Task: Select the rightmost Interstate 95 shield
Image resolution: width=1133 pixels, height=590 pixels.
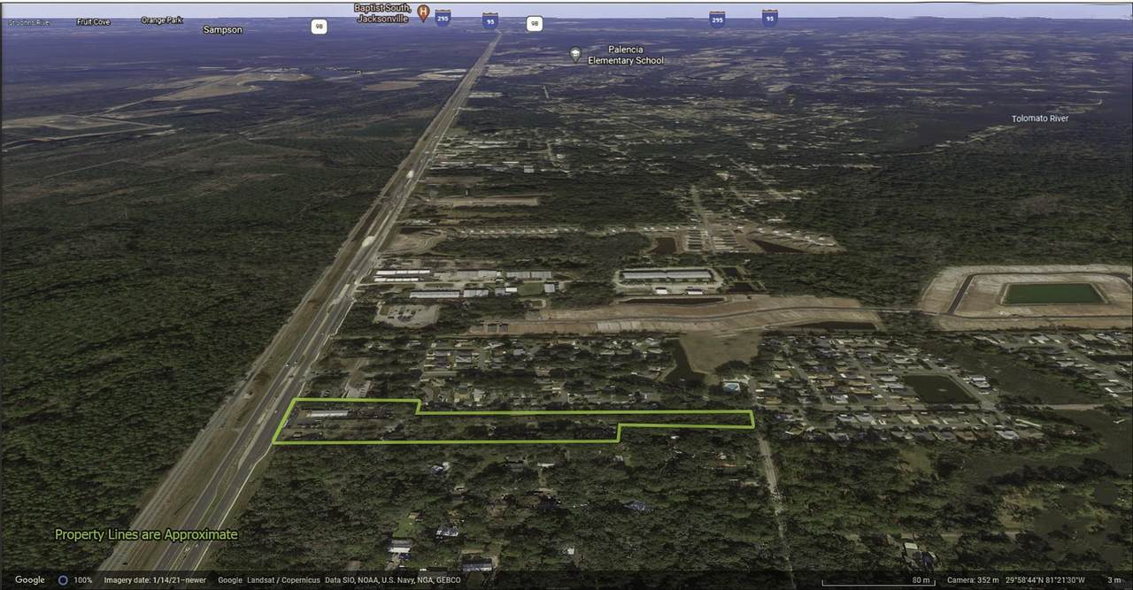Action: coord(769,18)
